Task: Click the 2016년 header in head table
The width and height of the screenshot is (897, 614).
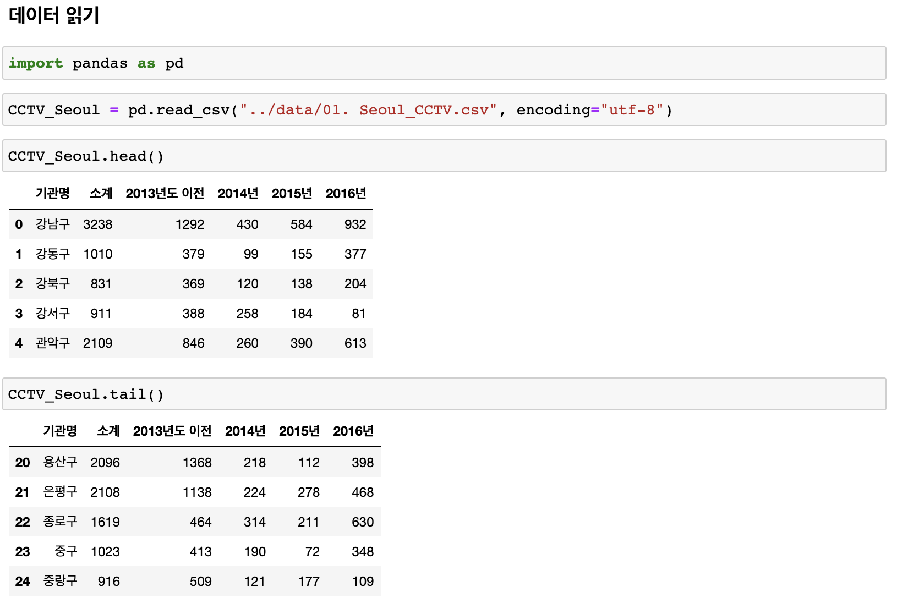Action: pos(346,193)
